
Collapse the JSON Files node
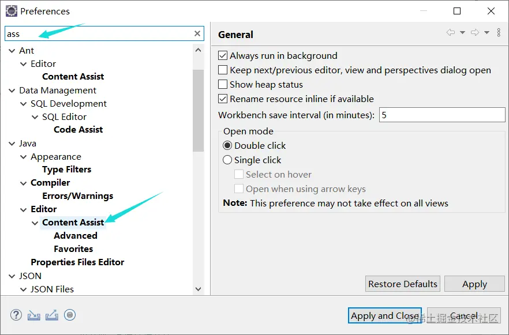(23, 289)
